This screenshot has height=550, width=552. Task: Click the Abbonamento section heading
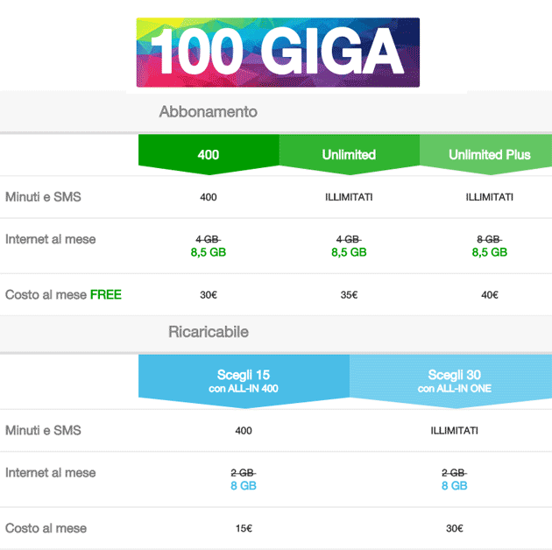(208, 112)
